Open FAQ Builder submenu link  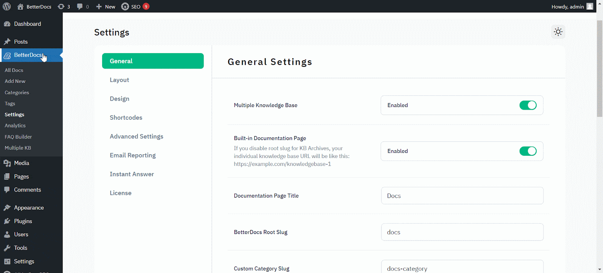point(18,137)
